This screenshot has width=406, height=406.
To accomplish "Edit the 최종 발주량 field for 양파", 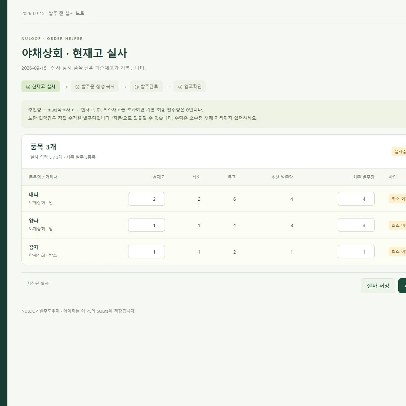I will tap(356, 225).
